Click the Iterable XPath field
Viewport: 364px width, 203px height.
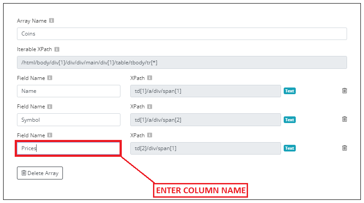[x=182, y=63]
